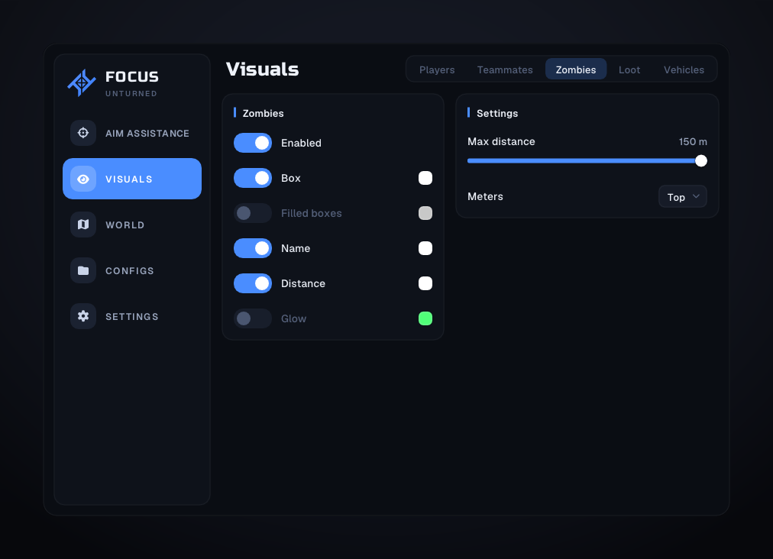
Task: Open the Settings gear icon
Action: tap(83, 316)
